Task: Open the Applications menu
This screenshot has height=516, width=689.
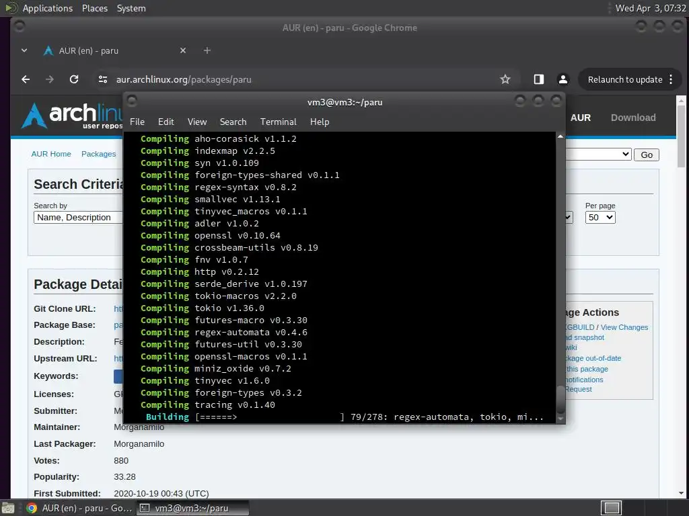Action: point(48,8)
